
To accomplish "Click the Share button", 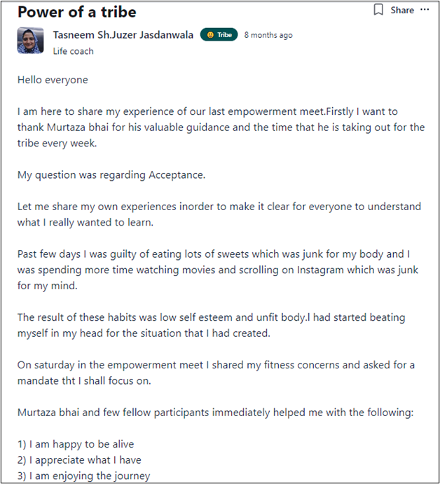I will point(402,10).
